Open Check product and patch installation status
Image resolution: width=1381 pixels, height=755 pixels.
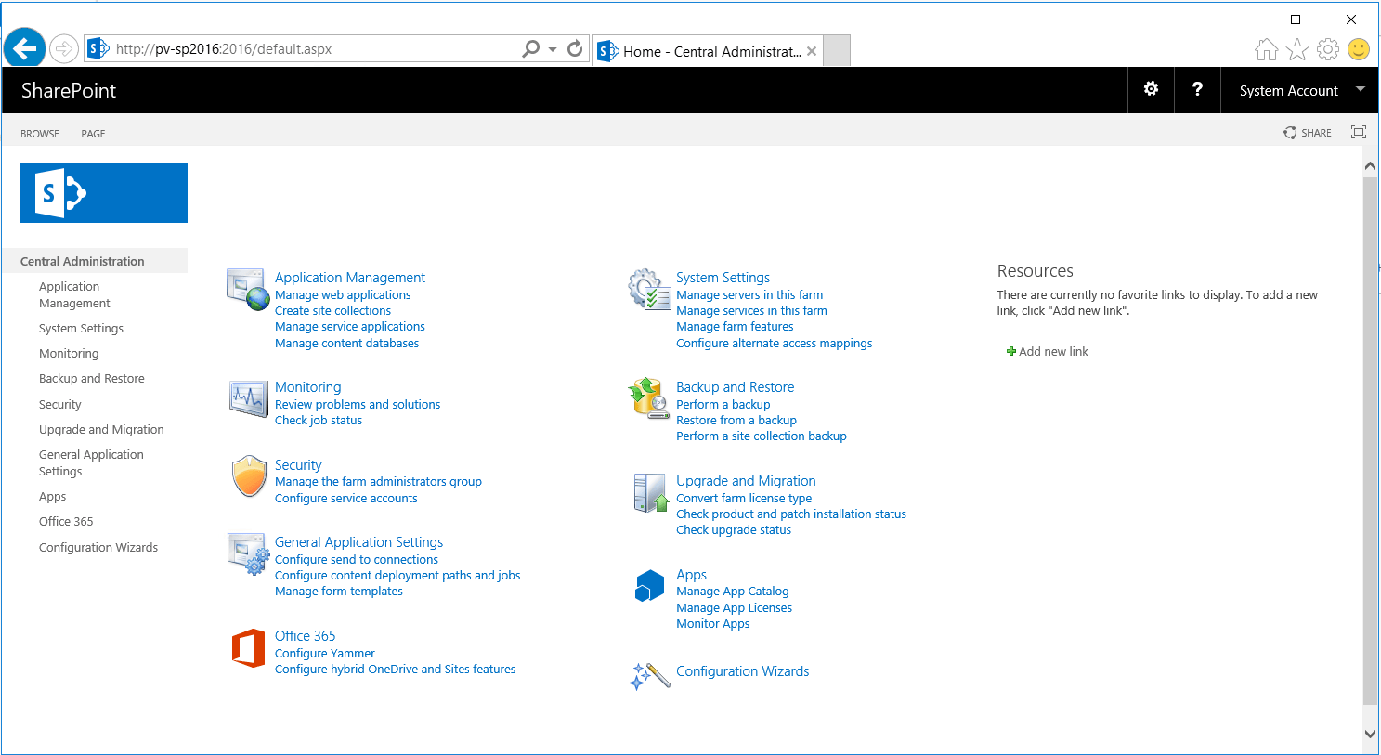tap(791, 514)
